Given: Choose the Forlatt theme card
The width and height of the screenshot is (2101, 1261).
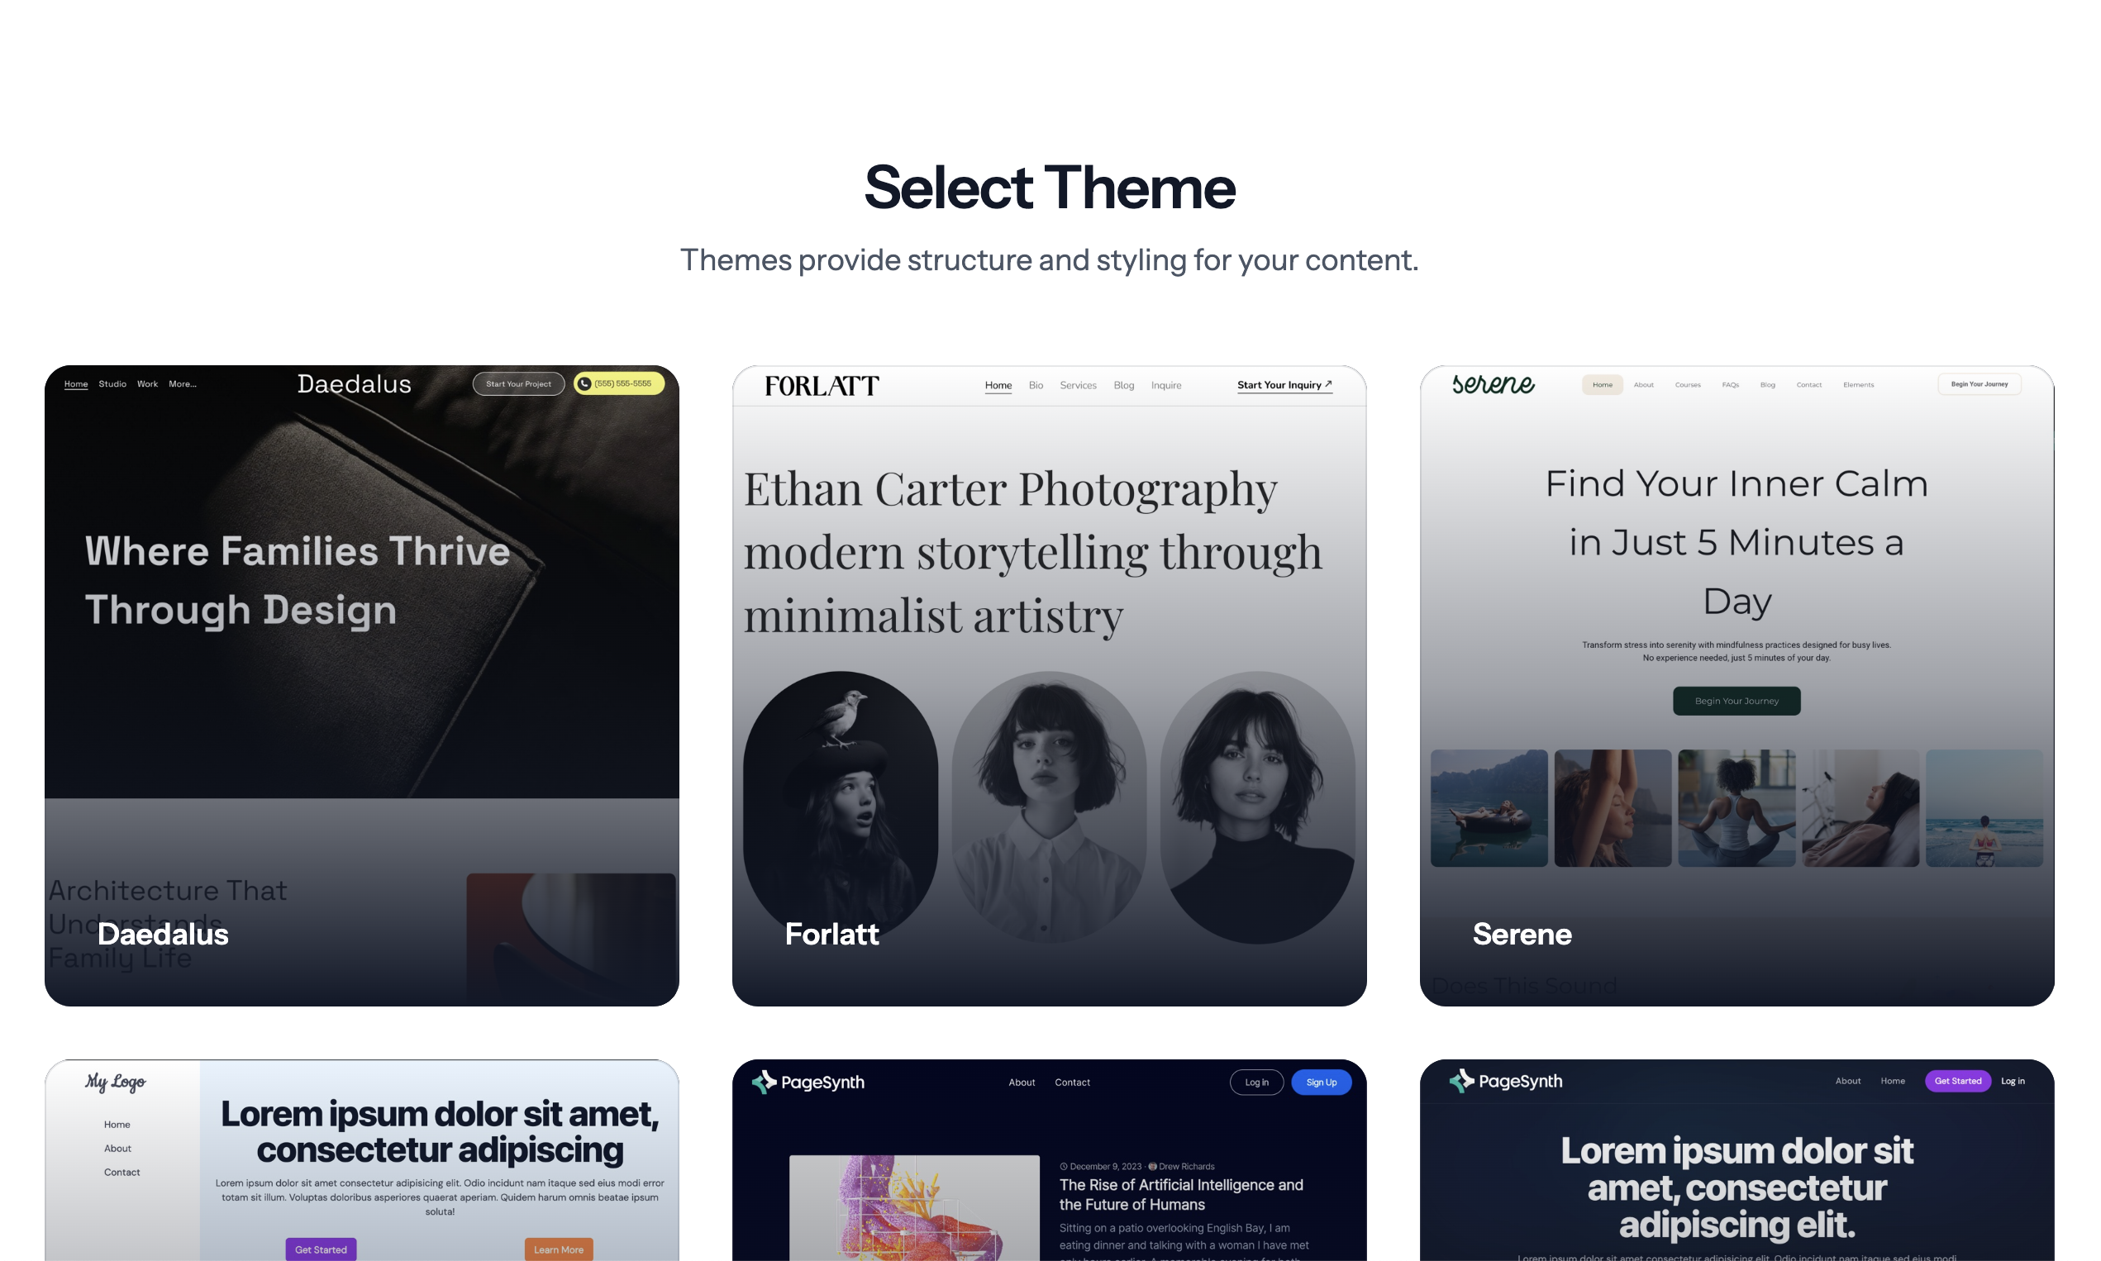Looking at the screenshot, I should click(1048, 684).
